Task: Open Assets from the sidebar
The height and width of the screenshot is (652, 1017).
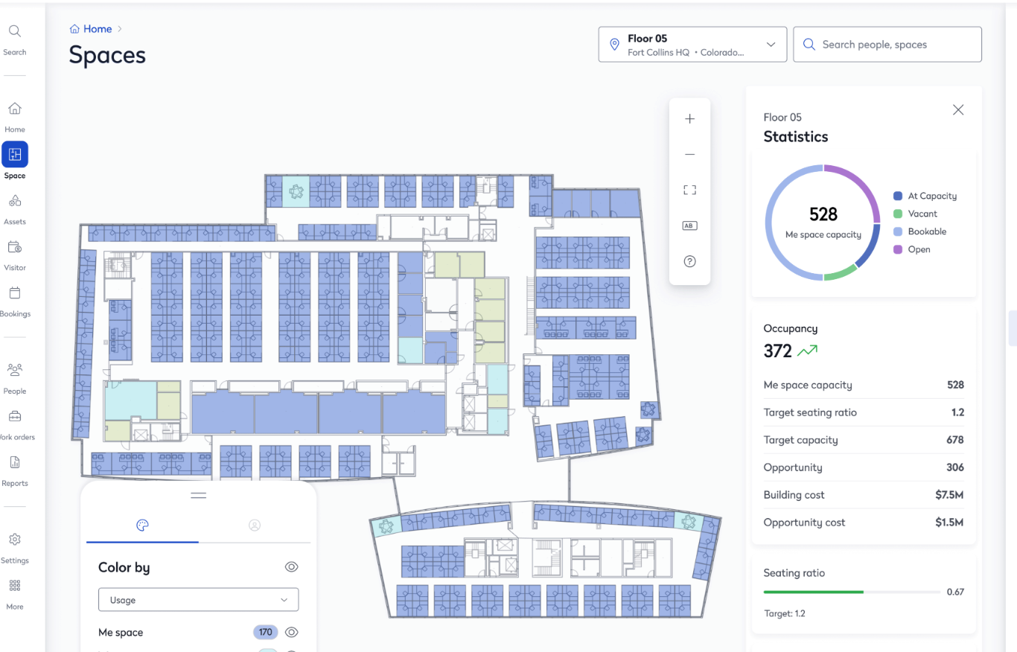Action: click(x=14, y=210)
